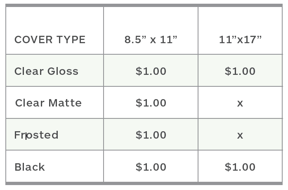Click the Frosted cover type label

[36, 135]
